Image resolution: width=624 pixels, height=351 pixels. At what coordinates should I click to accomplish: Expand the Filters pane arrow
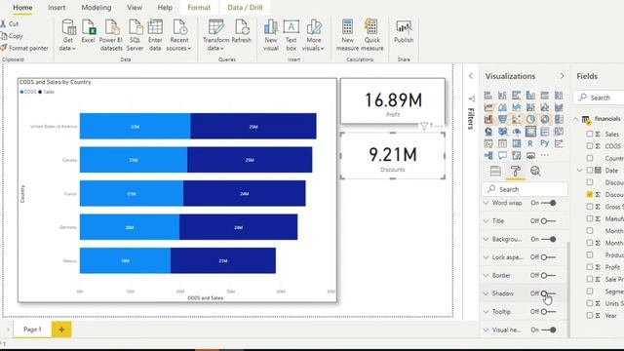[471, 76]
